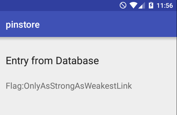The height and width of the screenshot is (115, 177).
Task: Tap the cellular signal strength icon
Action: click(142, 5)
